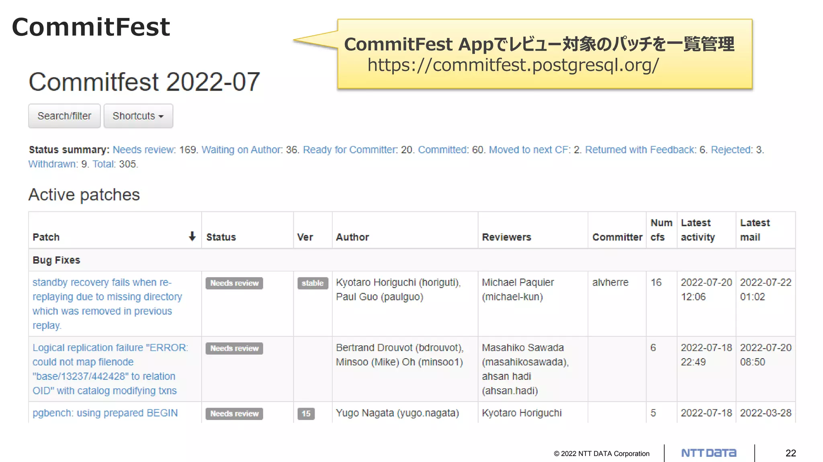Select author Yugo Nagata (yugo.nagata) text
The width and height of the screenshot is (823, 462).
tap(397, 413)
